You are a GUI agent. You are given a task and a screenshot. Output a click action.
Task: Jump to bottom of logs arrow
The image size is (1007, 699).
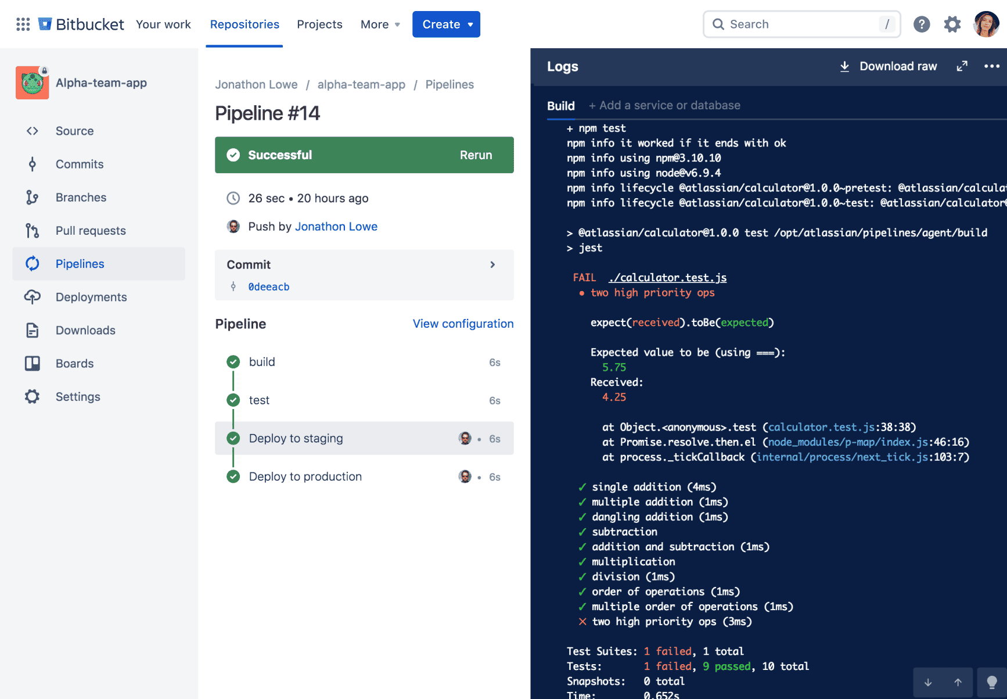point(928,682)
